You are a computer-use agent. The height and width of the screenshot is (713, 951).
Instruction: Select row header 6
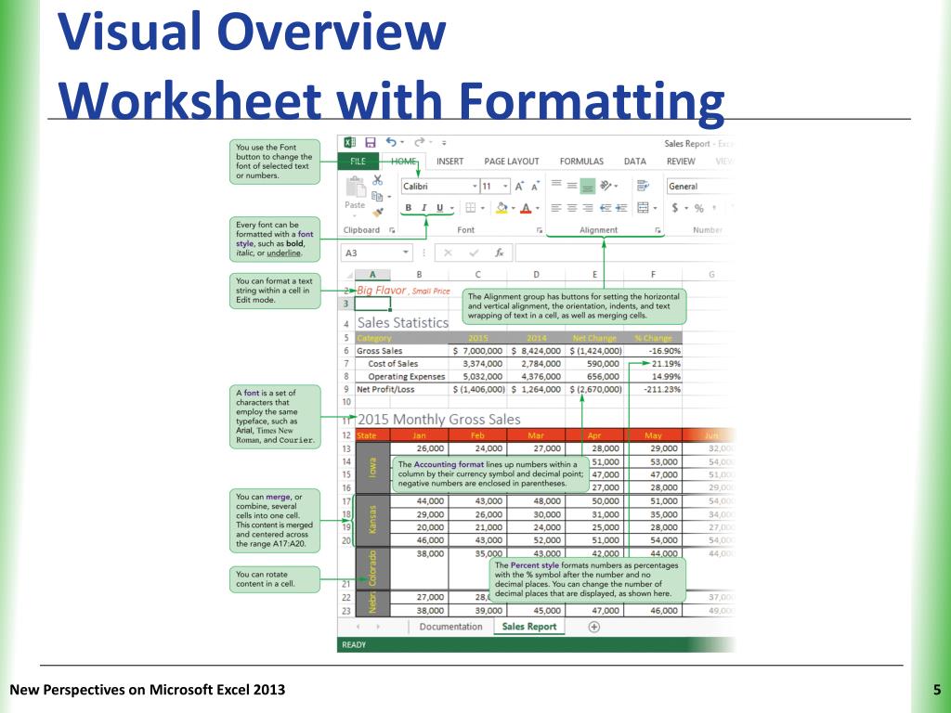[346, 351]
